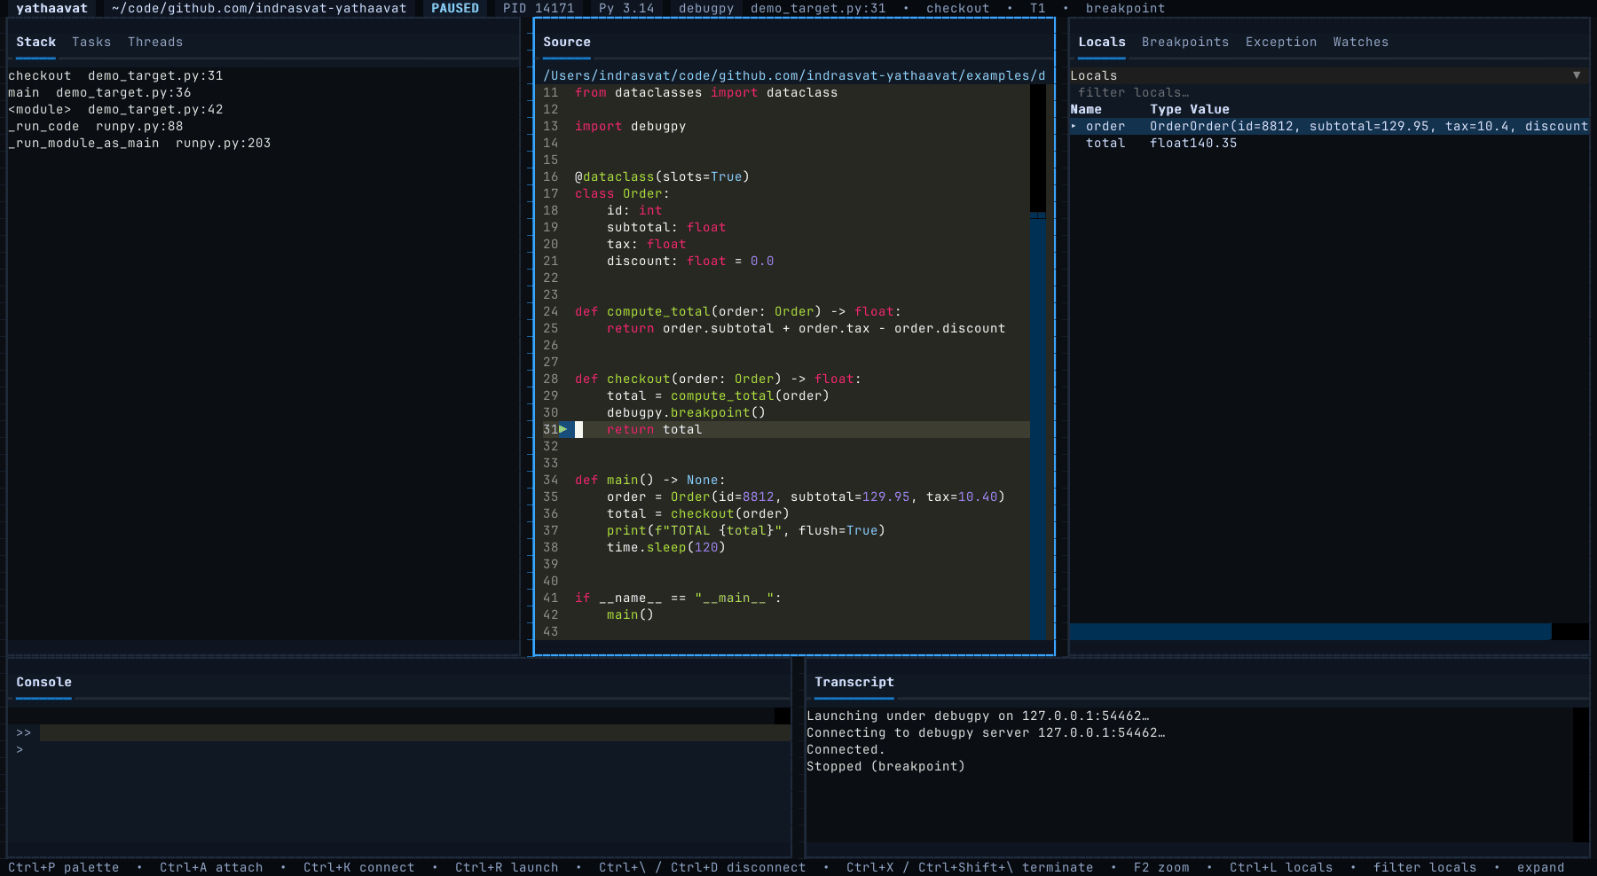
Task: Click the Name column header in Locals
Action: [x=1086, y=109]
